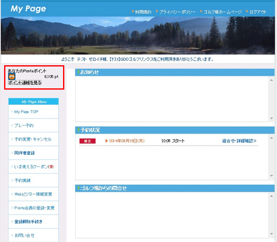Open the ポイント通帳を見る button

pyautogui.click(x=25, y=83)
